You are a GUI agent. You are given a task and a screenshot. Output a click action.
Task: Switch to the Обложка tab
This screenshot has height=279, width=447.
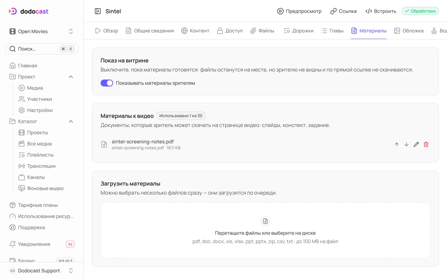(409, 31)
